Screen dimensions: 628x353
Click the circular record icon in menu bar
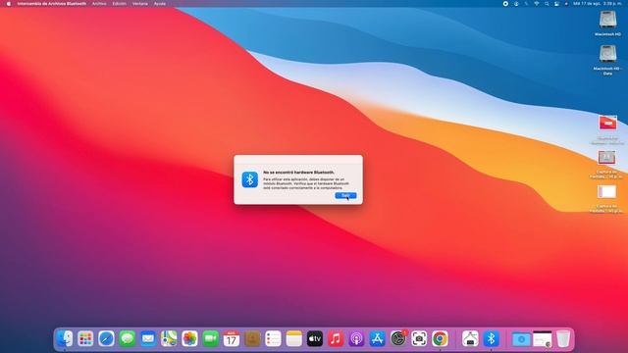(x=505, y=4)
